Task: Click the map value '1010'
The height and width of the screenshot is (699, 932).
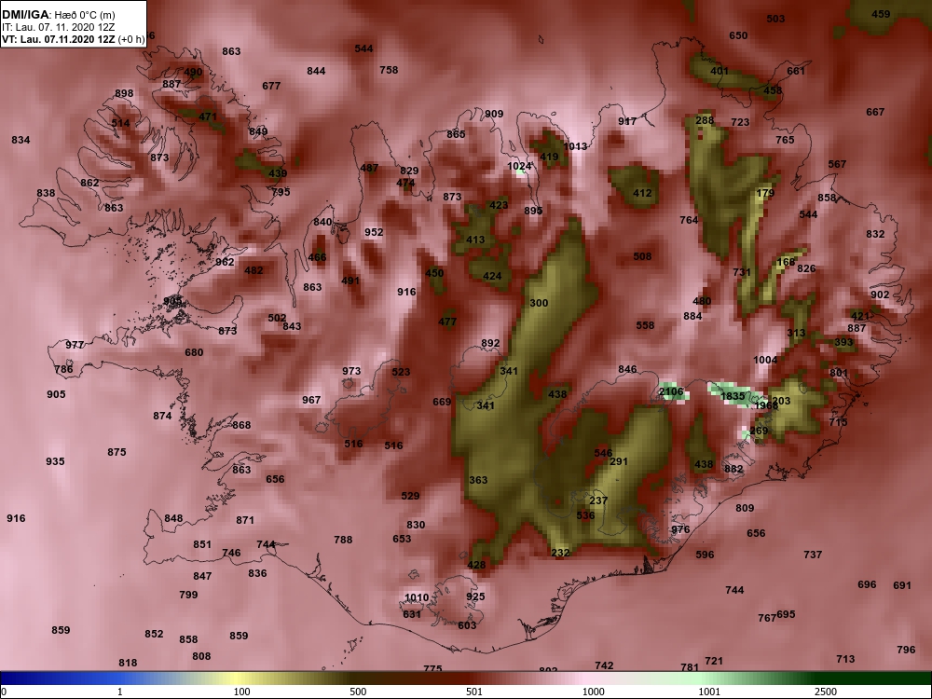Action: [417, 597]
